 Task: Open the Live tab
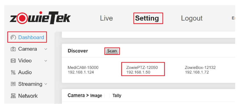click(x=106, y=18)
